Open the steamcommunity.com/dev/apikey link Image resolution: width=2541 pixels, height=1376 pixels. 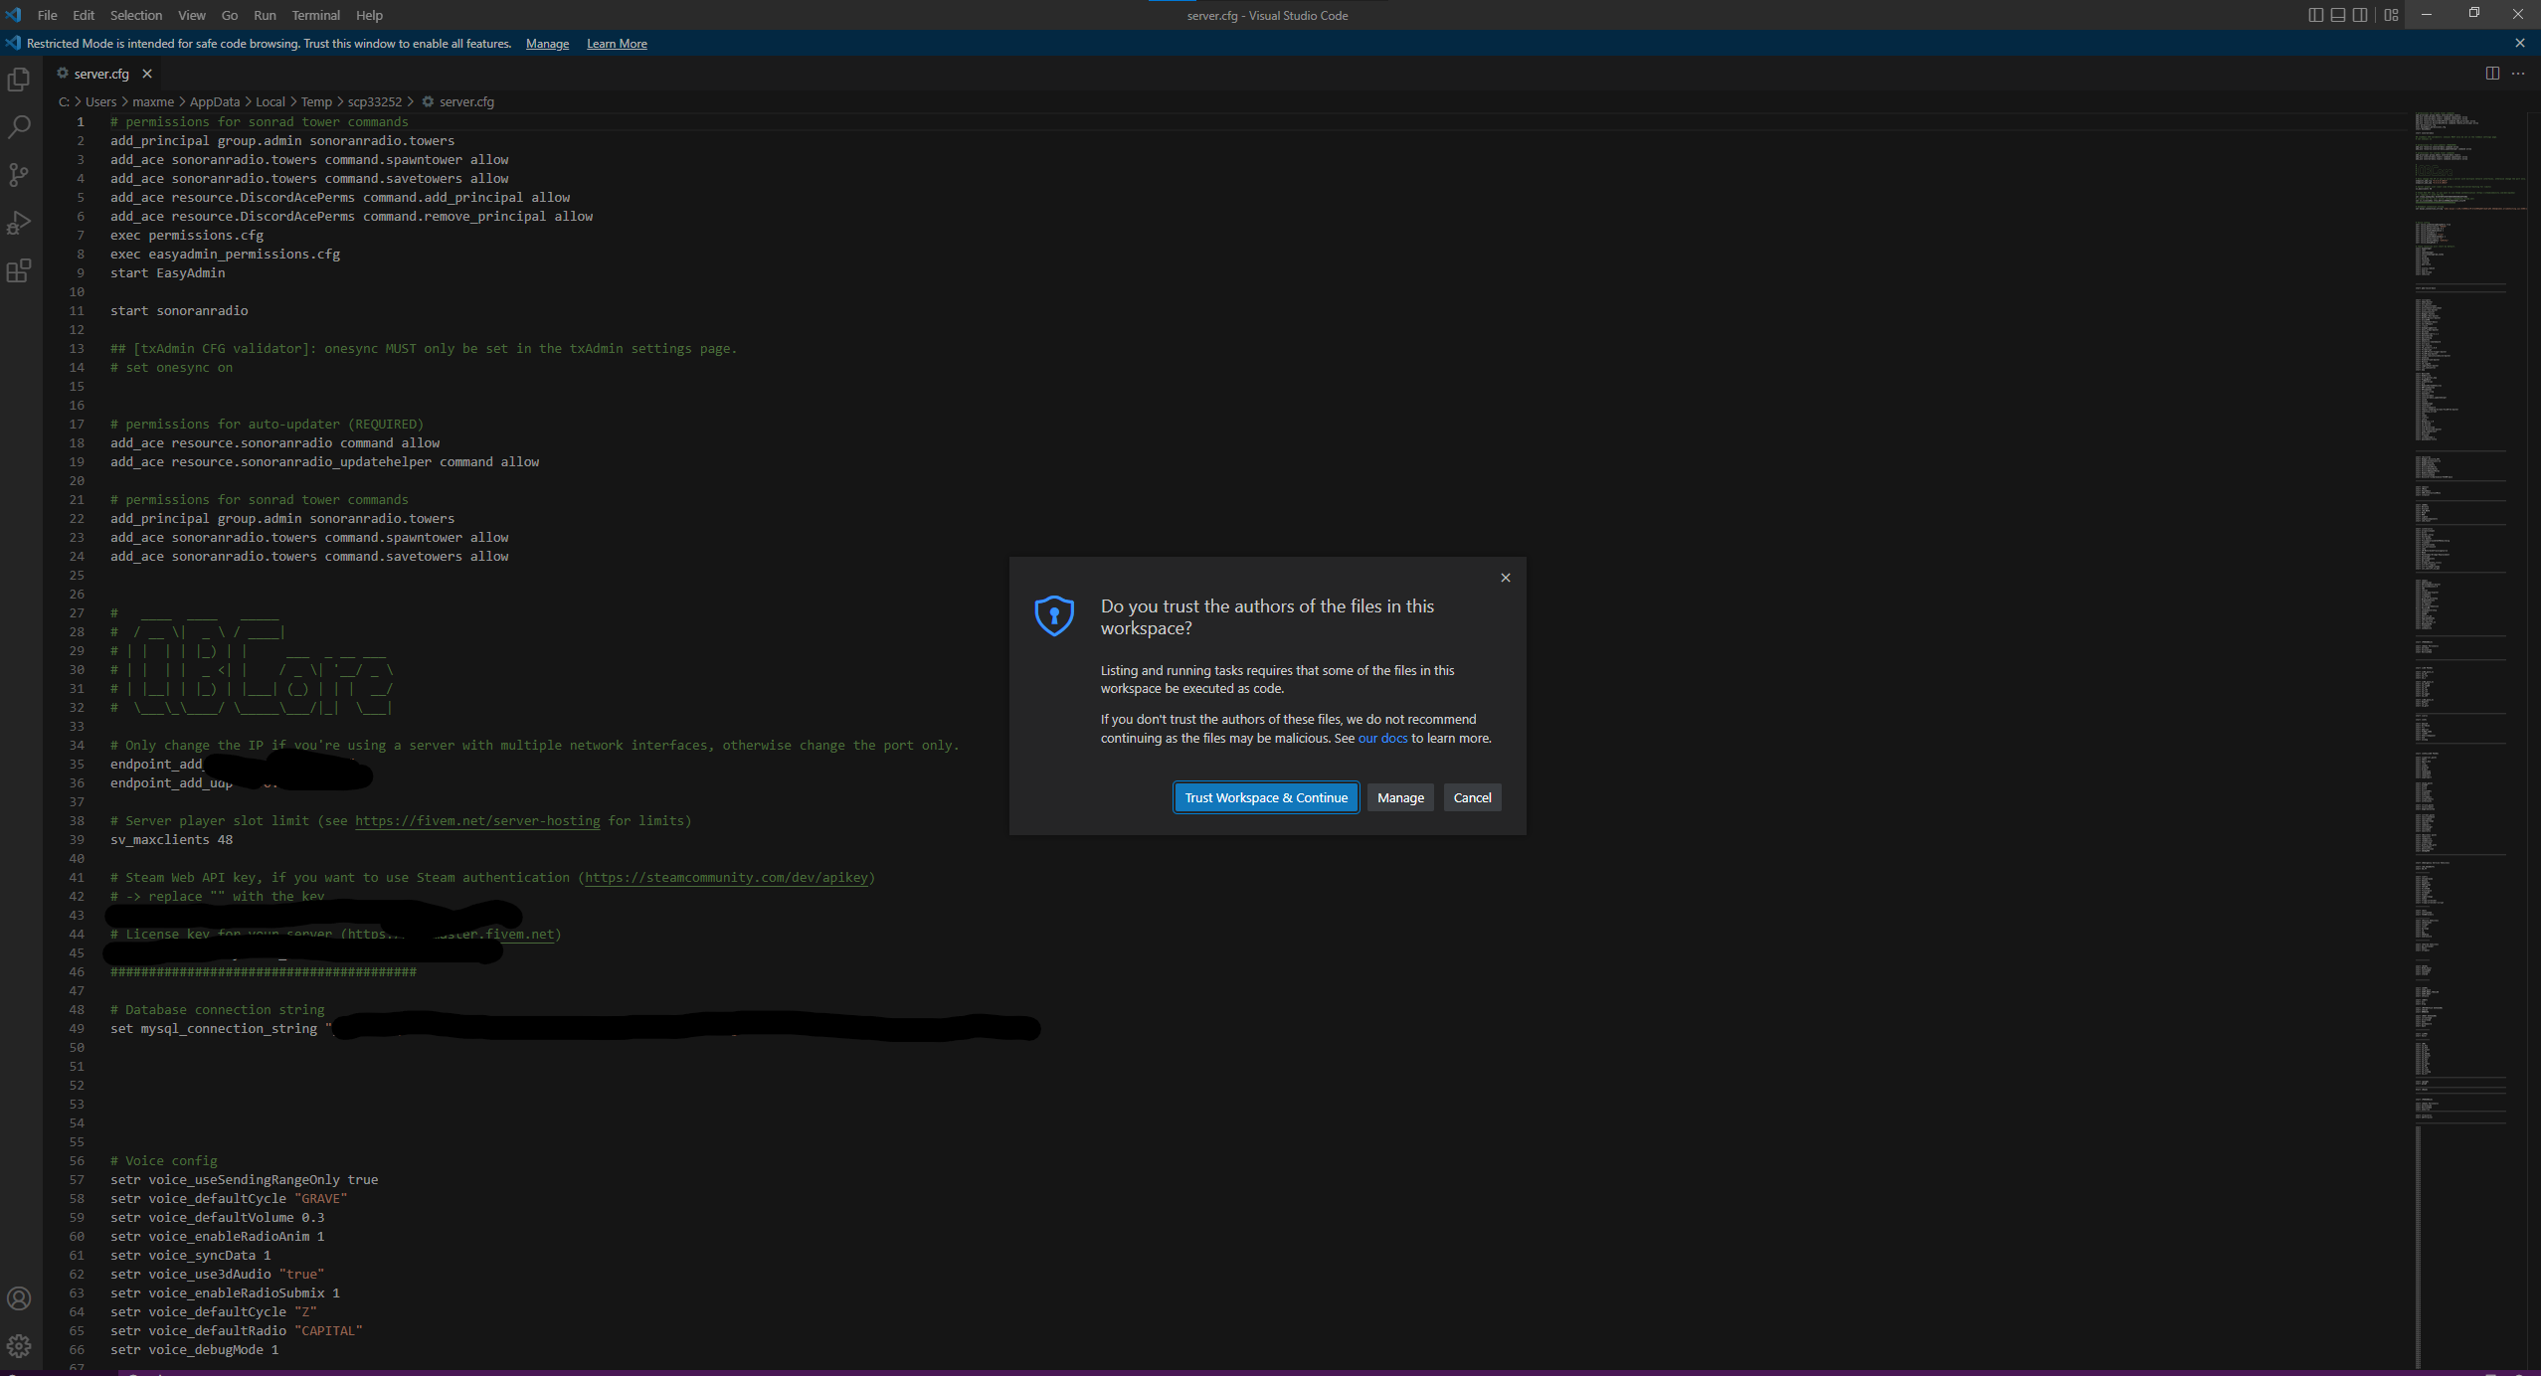click(726, 877)
